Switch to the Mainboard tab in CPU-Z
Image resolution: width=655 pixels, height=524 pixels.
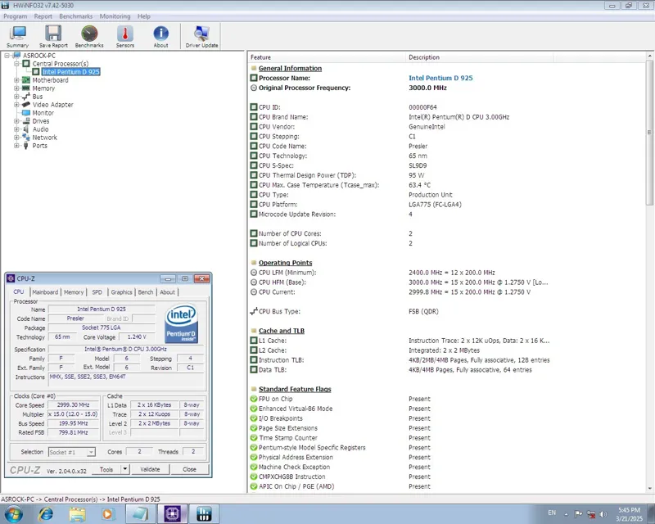click(x=45, y=292)
